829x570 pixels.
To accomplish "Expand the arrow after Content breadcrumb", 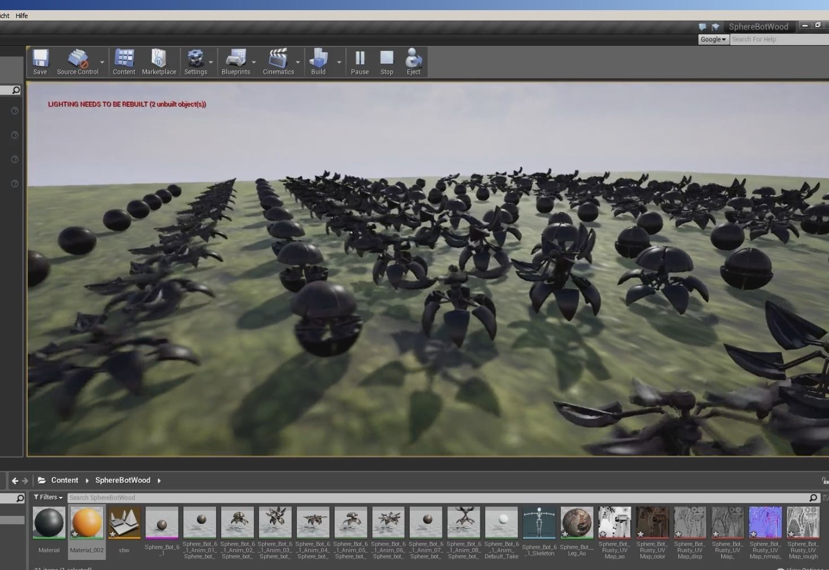I will (x=87, y=480).
